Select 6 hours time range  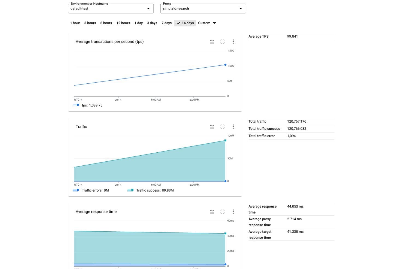[106, 23]
